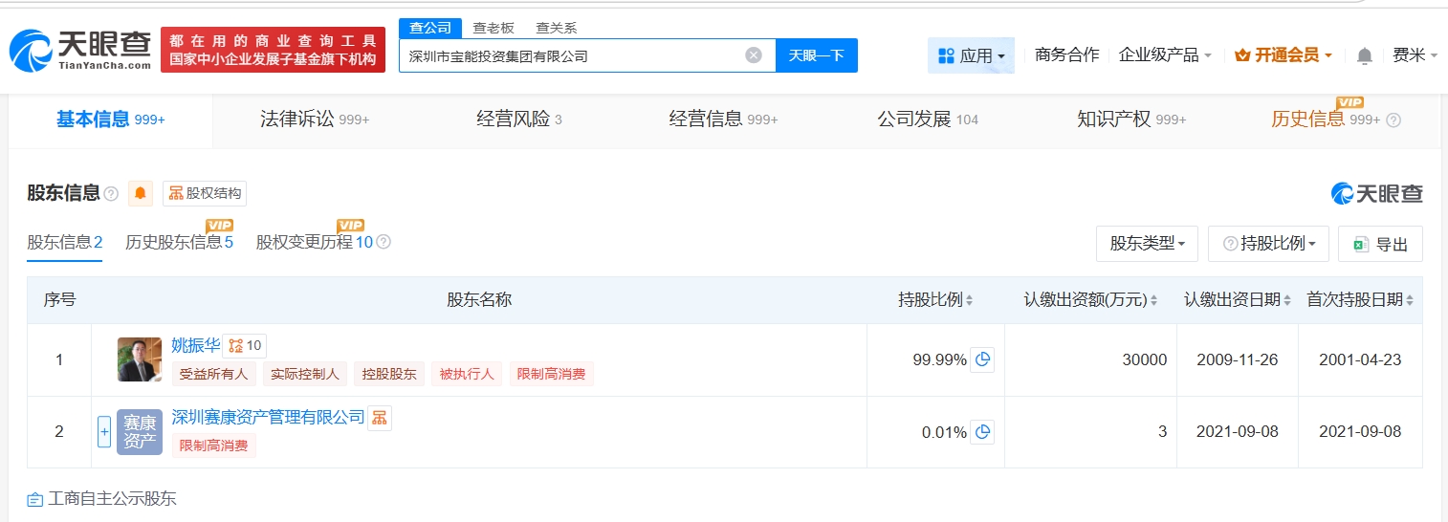
Task: Select the 基本信息 tab
Action: click(110, 120)
